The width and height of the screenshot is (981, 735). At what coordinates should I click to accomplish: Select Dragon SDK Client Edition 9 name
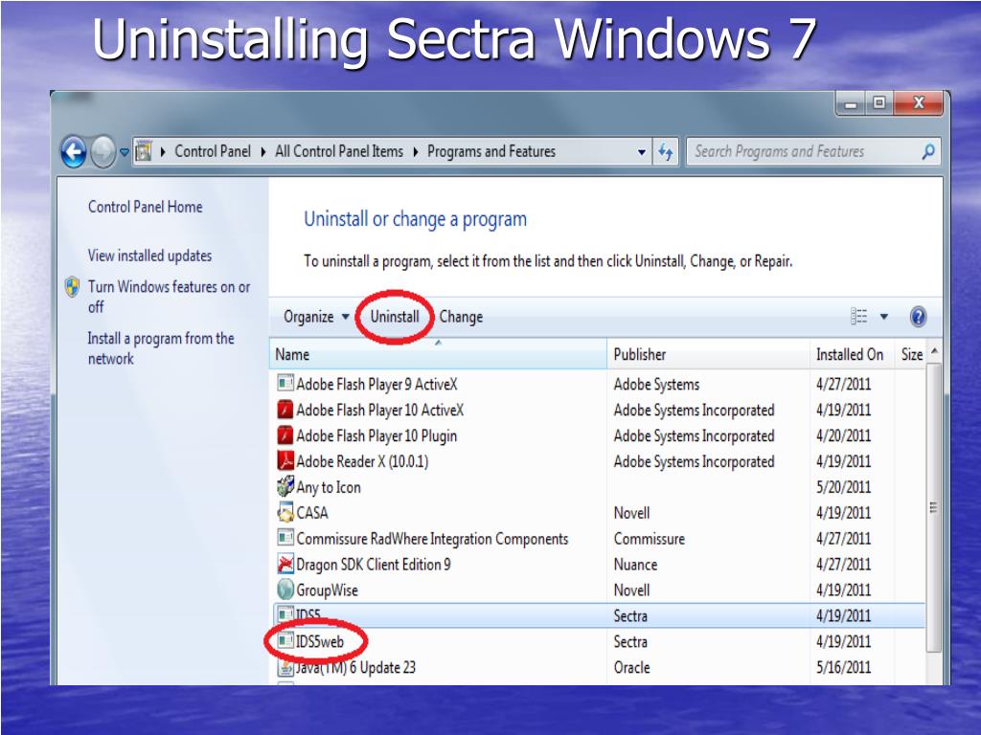374,565
